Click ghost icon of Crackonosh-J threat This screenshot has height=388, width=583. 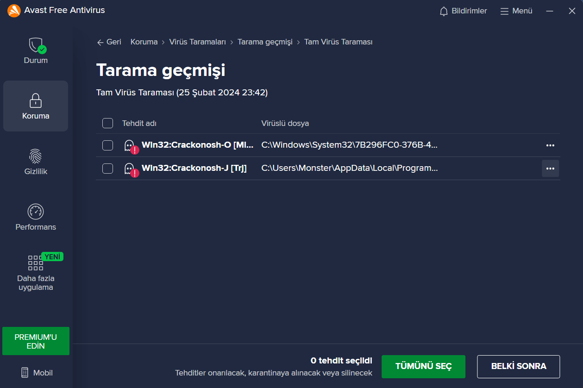[131, 169]
